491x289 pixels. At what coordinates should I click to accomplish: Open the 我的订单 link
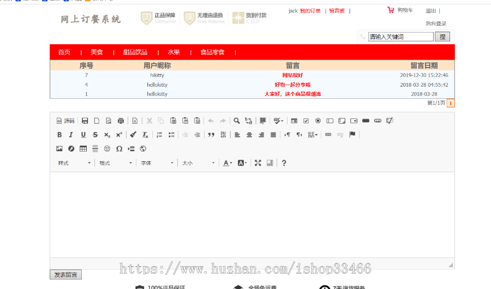(310, 11)
